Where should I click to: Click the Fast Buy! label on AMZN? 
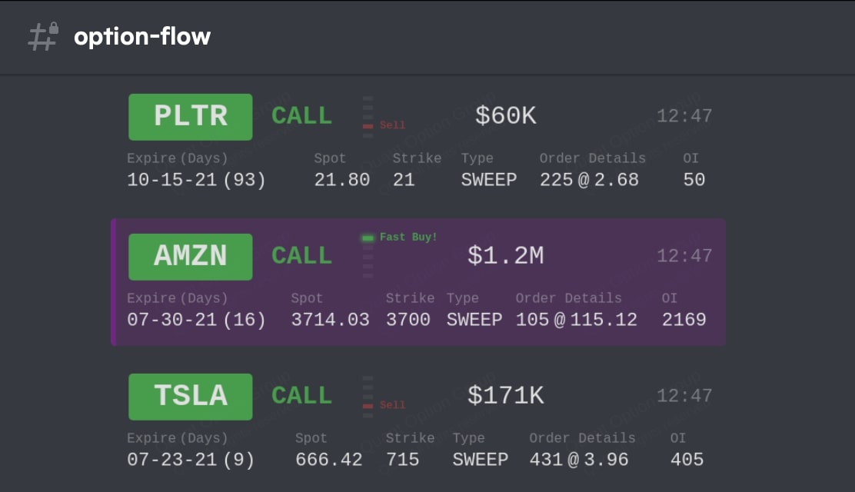(408, 238)
